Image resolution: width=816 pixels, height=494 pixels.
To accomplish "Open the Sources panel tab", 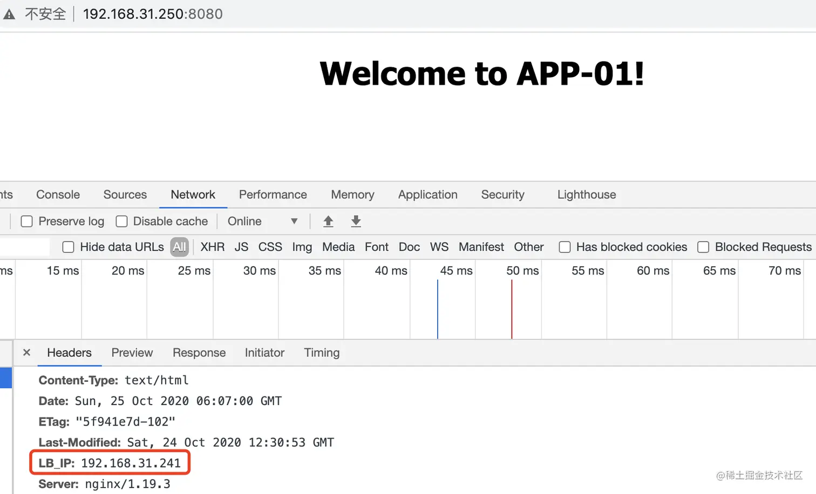I will pyautogui.click(x=125, y=195).
